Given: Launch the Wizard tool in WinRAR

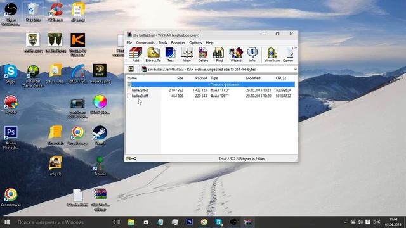Looking at the screenshot, I should click(235, 55).
